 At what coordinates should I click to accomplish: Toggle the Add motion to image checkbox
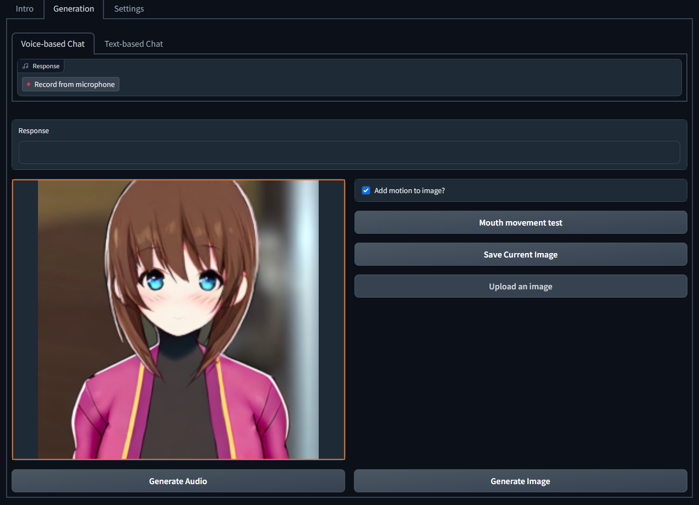[x=366, y=190]
